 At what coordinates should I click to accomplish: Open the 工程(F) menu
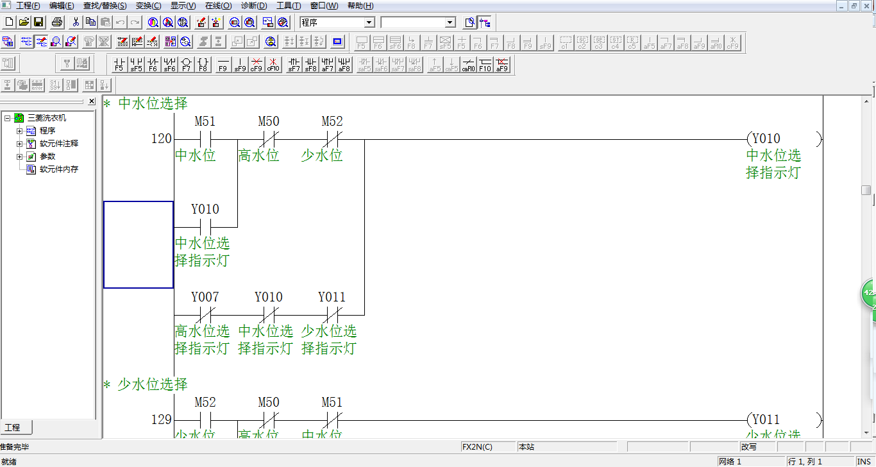(28, 6)
